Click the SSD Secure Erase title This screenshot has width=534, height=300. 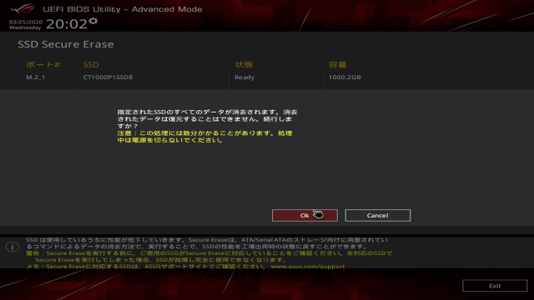click(66, 44)
